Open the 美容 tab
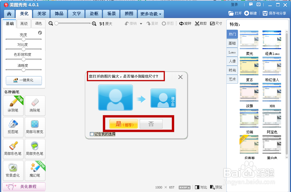The width and height of the screenshot is (291, 192). tap(42, 14)
